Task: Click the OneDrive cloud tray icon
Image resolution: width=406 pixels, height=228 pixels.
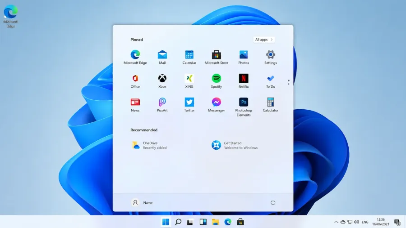Action: click(x=343, y=222)
